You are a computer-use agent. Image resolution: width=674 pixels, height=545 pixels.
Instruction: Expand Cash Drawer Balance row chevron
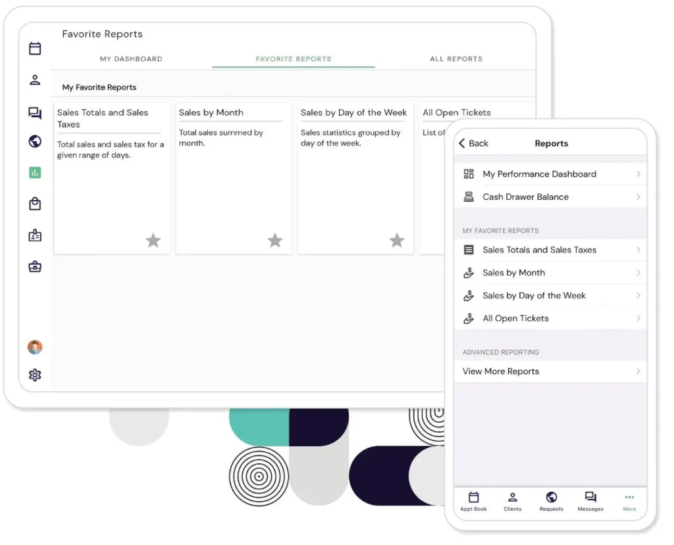click(638, 197)
